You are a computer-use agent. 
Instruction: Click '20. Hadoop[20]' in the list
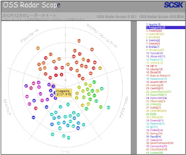click(x=155, y=85)
